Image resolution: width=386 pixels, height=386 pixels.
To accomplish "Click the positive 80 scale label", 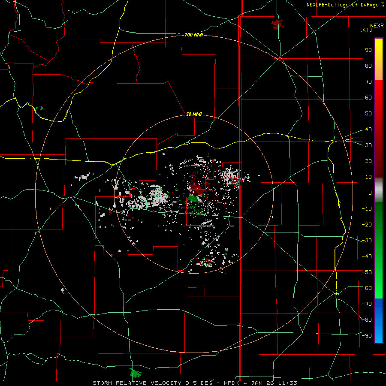I will pos(368,66).
